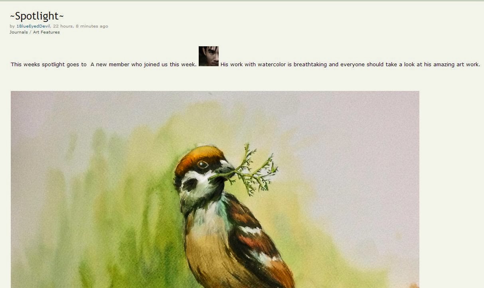The image size is (484, 288).
Task: Open the bird watercolor painting image
Action: click(215, 189)
